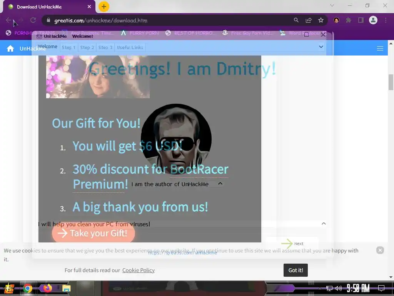Open the Windows Start button
394x296 pixels.
9,288
